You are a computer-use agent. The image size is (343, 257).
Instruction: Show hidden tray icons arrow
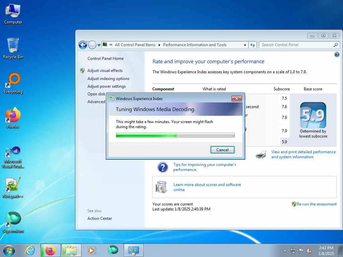click(x=285, y=251)
